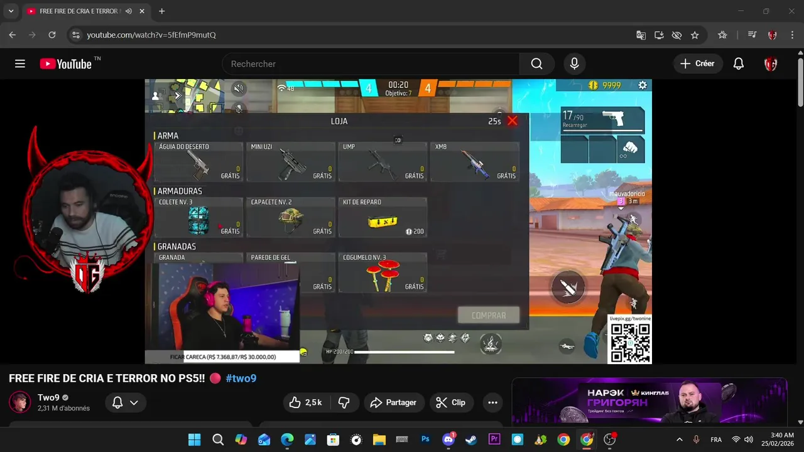The width and height of the screenshot is (804, 452).
Task: Open the Two9 channel name link
Action: coord(48,397)
